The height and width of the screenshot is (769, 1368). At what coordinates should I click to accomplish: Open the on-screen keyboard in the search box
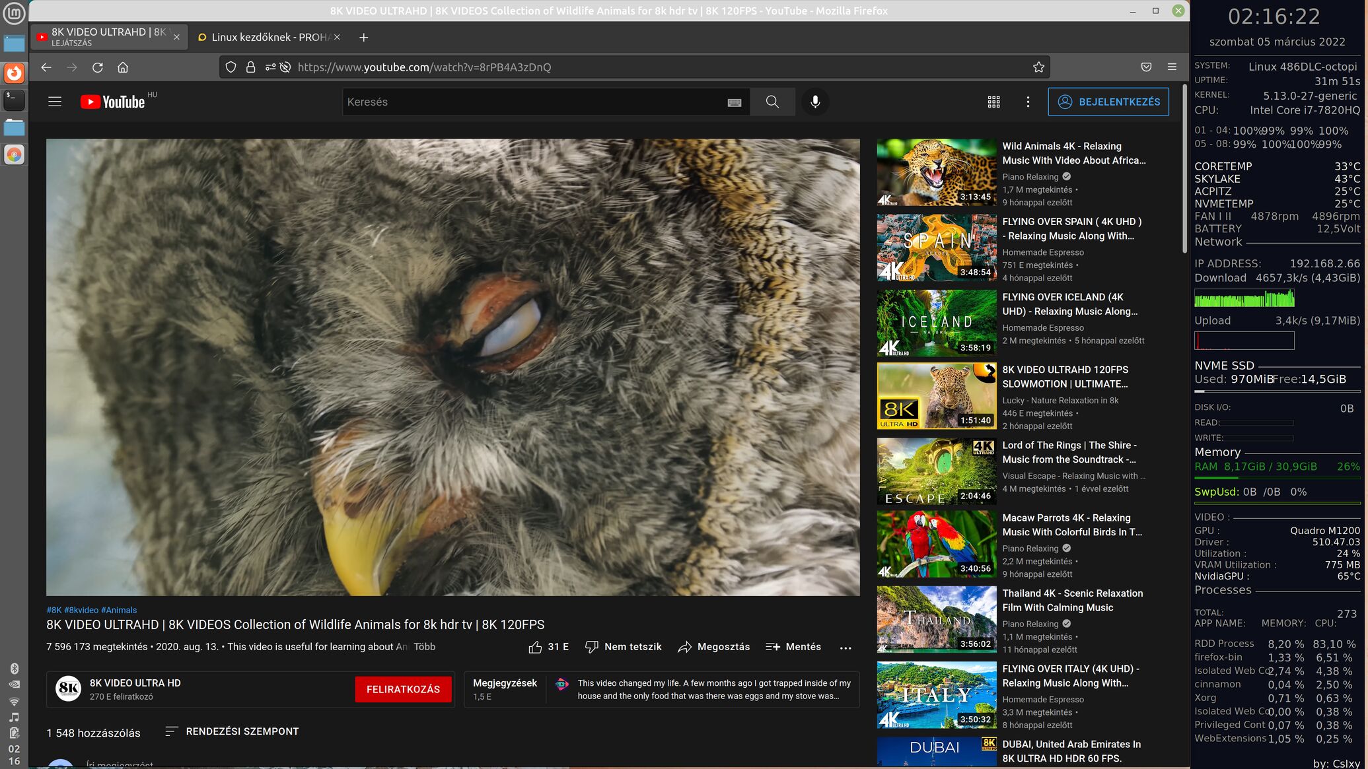coord(734,102)
